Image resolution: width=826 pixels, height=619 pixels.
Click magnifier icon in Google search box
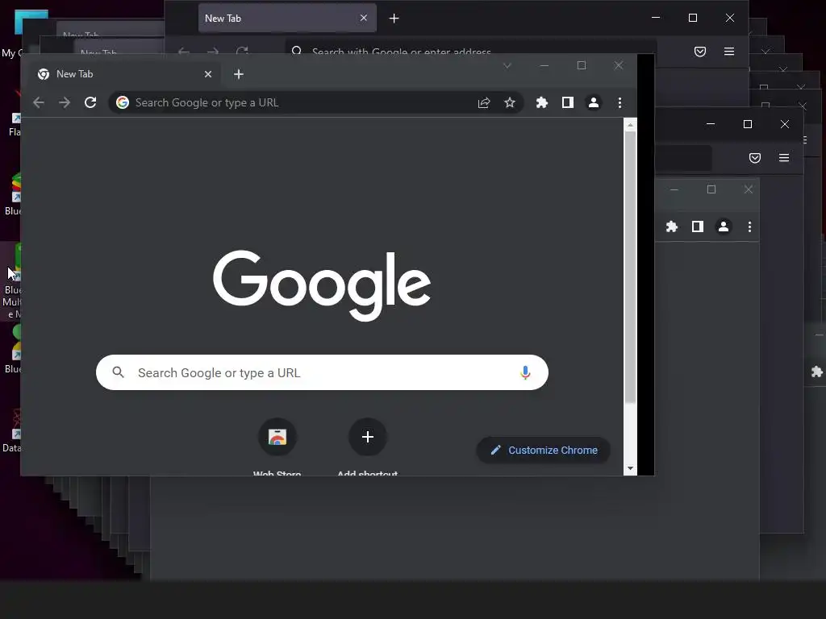tap(119, 372)
